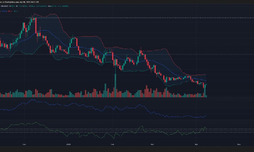Click the Apr label on the time axis
Screen dimensions: 254x152
coord(196,144)
